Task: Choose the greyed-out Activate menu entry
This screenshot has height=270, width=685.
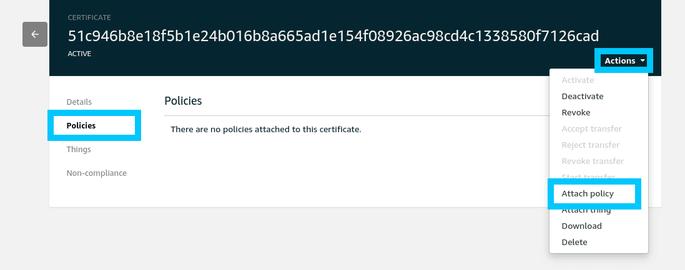Action: coord(578,80)
